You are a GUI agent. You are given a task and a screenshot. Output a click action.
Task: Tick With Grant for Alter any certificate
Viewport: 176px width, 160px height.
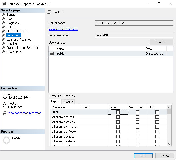pyautogui.click(x=137, y=132)
